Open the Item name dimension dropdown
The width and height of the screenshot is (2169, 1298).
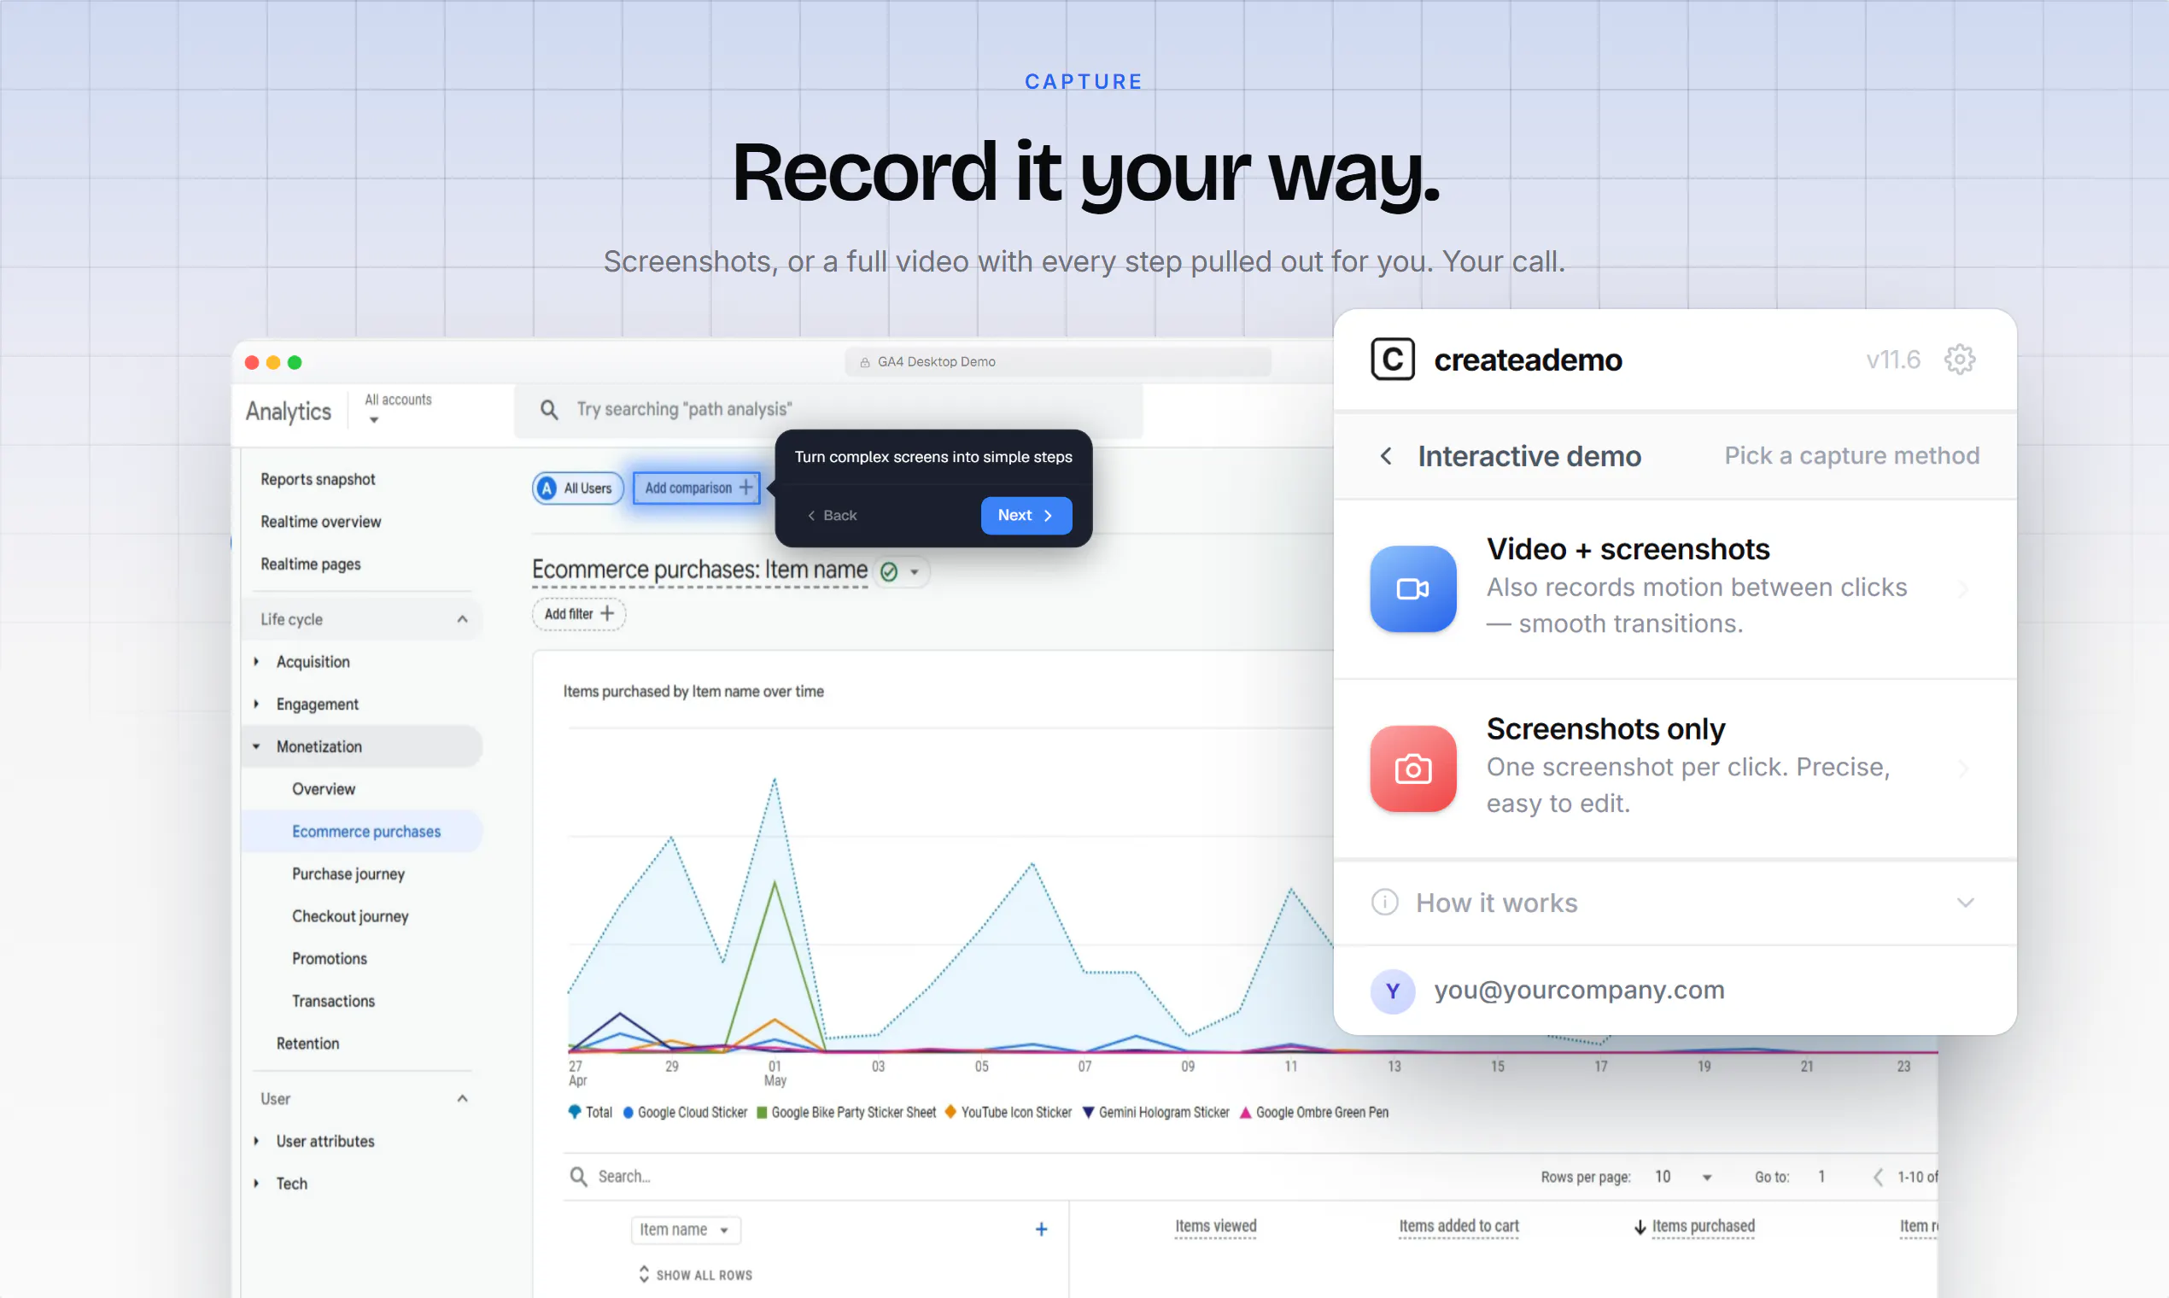[686, 1230]
